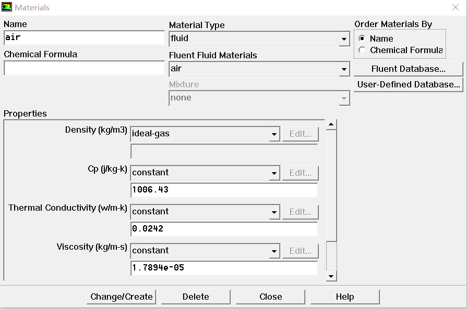467x309 pixels.
Task: Click the Cp value field 1006.43
Action: (224, 190)
